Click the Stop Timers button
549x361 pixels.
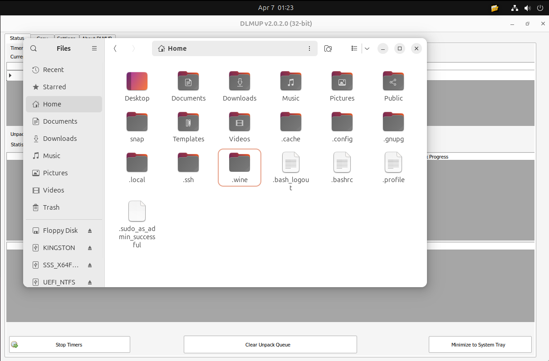(69, 345)
